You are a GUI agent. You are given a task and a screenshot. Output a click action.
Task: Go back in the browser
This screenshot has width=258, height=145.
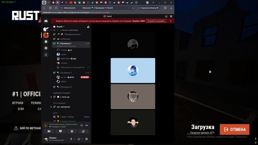click(44, 8)
